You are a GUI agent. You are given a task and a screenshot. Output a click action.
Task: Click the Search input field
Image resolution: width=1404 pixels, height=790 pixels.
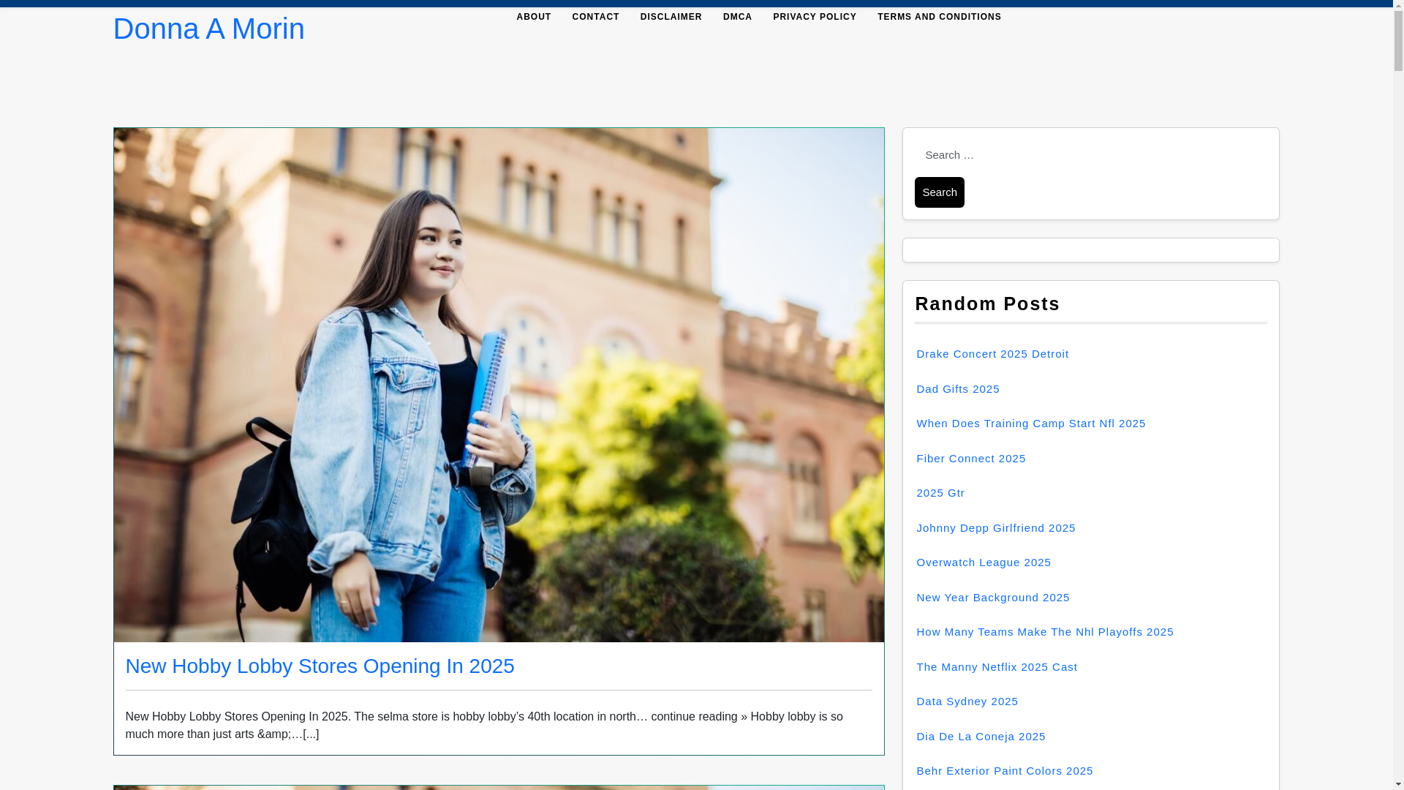(x=1090, y=155)
